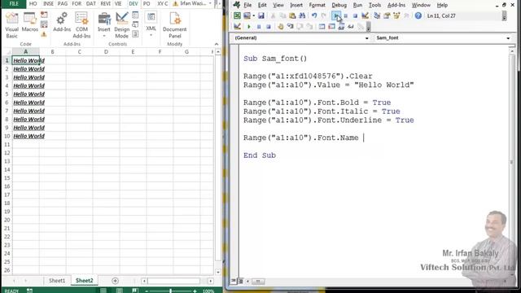Screen dimensions: 521x293
Task: Toggle Design Mode in the ribbon
Action: coord(121,25)
